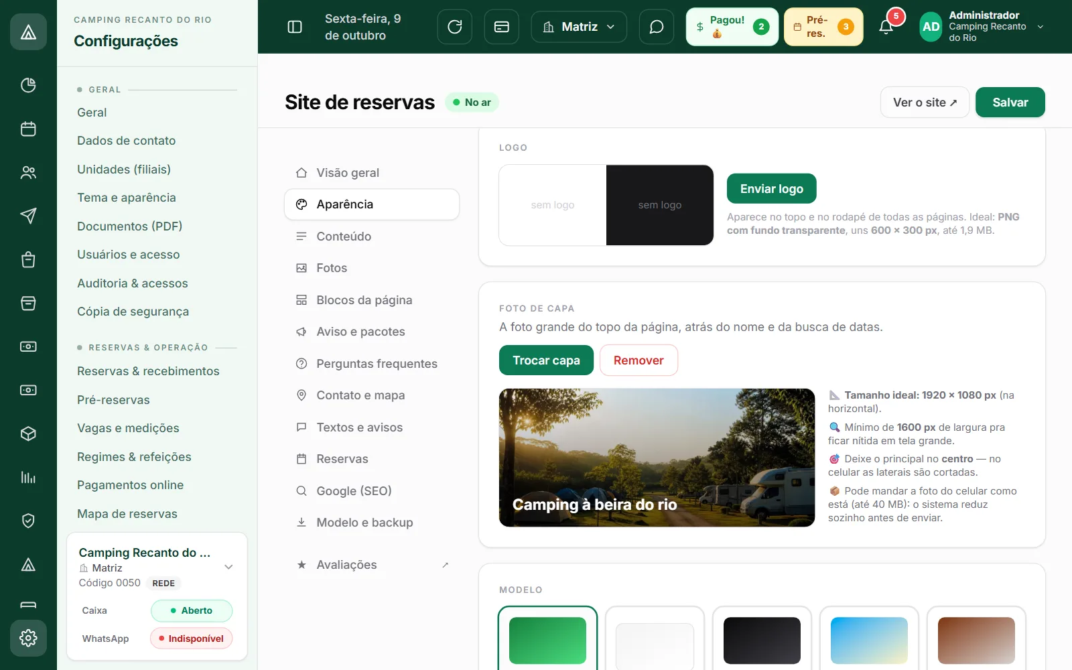Screen dimensions: 1072x670
Task: Open the pie chart dashboard icon in left rail
Action: point(28,85)
